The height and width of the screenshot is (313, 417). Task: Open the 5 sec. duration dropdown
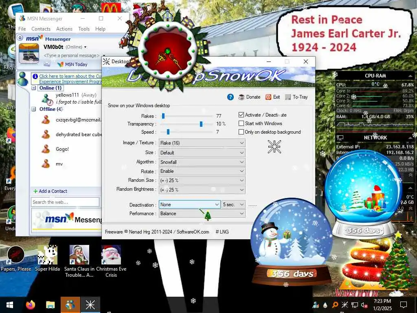233,205
